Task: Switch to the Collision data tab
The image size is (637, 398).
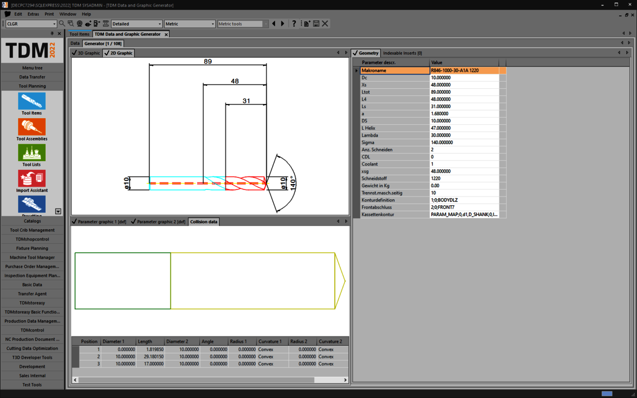Action: [x=204, y=222]
